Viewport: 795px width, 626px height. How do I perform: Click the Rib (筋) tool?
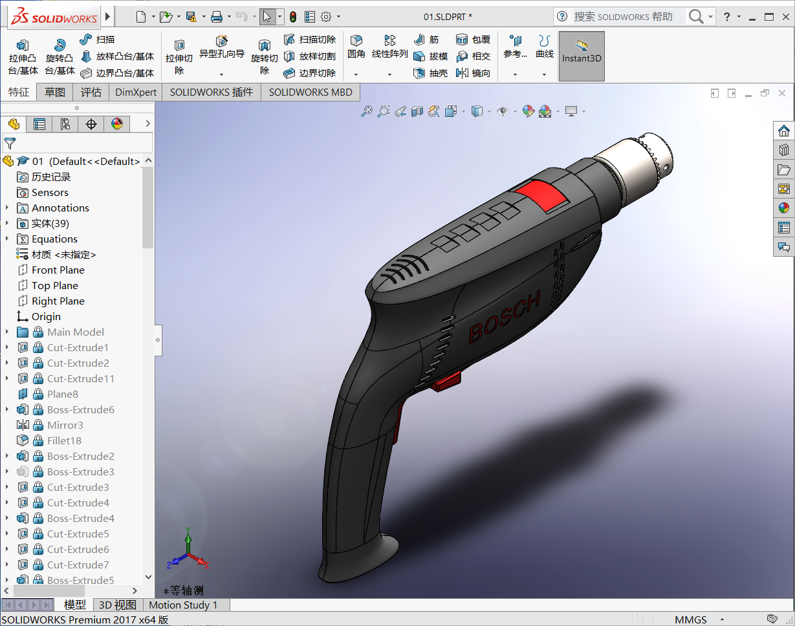[426, 39]
